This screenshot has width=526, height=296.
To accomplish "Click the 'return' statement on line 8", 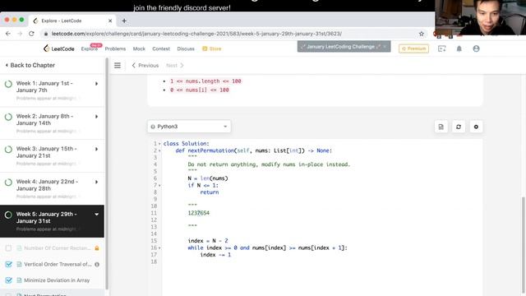I will pos(210,192).
